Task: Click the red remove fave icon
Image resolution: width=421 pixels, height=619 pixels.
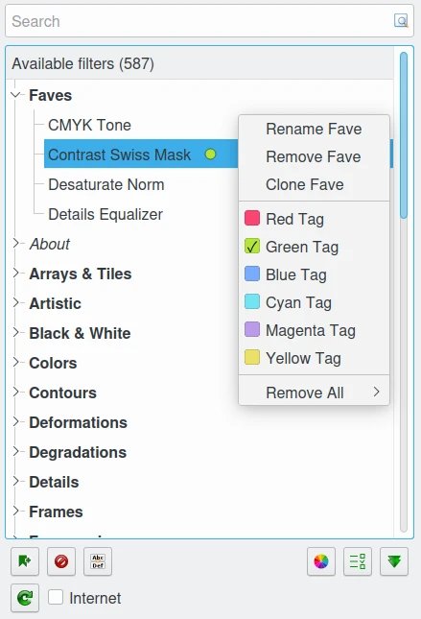Action: 61,561
